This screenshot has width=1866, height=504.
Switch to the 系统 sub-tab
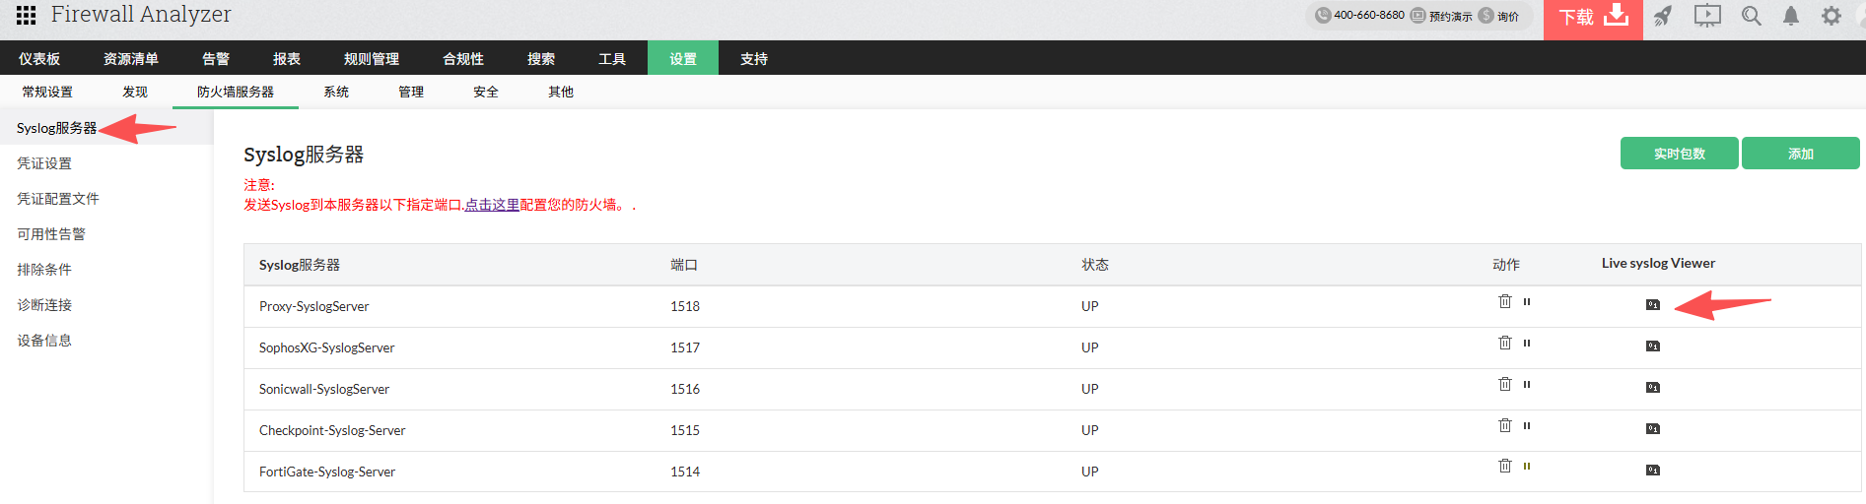pyautogui.click(x=336, y=92)
